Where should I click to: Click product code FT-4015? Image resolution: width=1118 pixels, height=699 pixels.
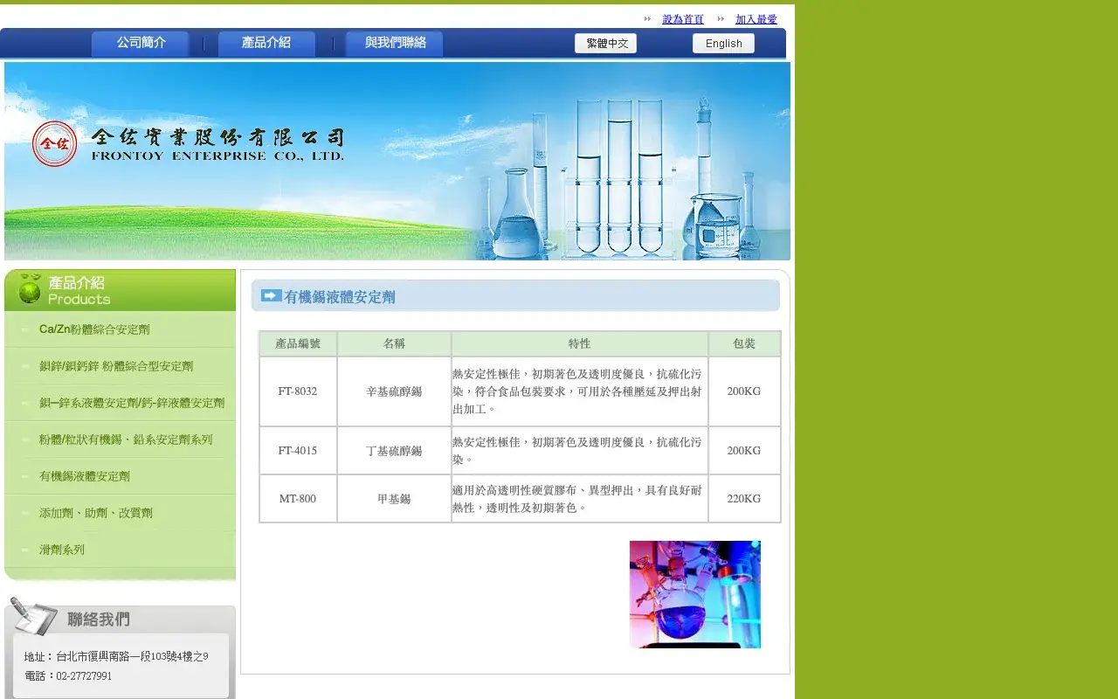point(298,451)
